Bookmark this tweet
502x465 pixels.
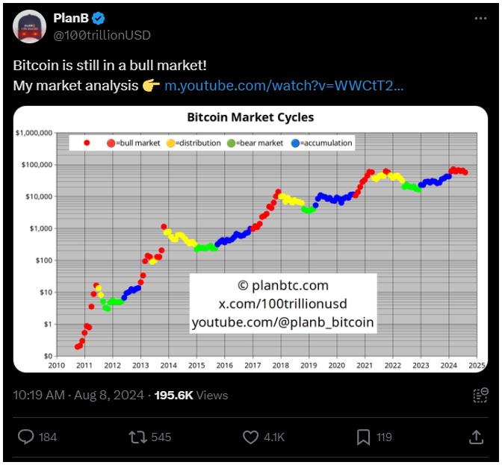[364, 437]
